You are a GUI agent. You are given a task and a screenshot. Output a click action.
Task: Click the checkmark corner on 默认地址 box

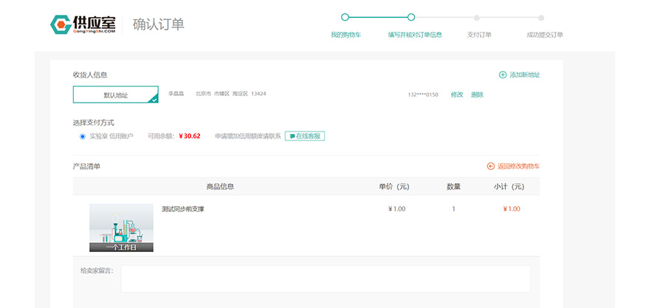(154, 98)
